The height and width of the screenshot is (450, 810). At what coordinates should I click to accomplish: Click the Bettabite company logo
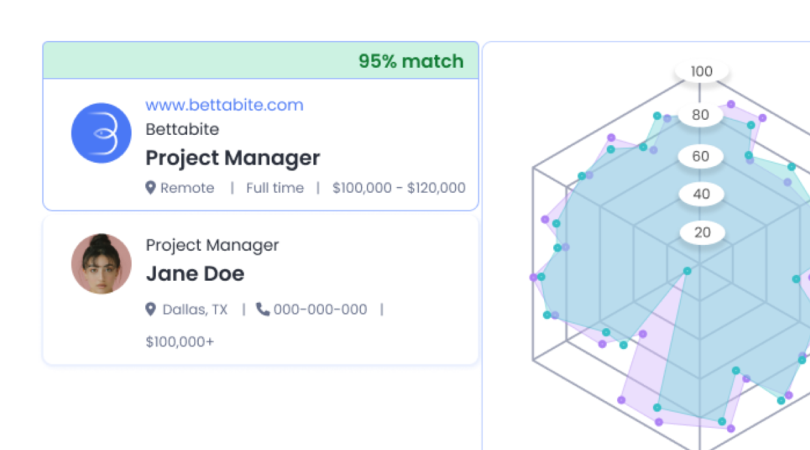coord(101,133)
